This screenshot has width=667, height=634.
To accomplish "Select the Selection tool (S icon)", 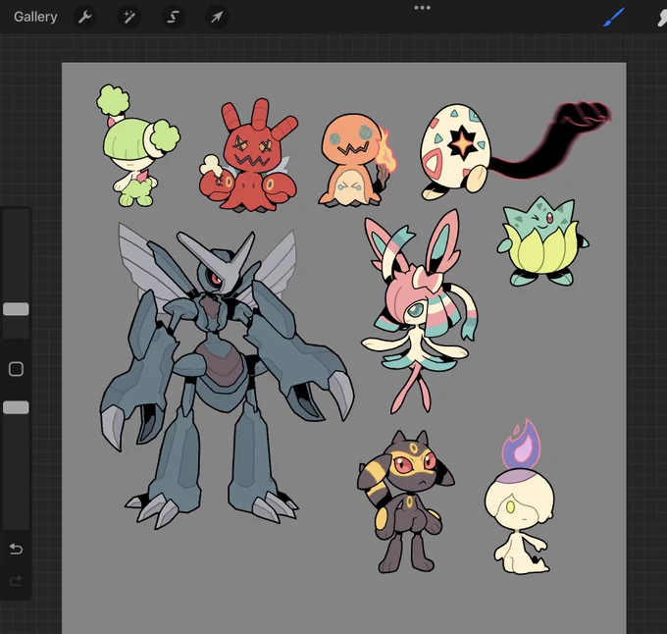I will (173, 17).
